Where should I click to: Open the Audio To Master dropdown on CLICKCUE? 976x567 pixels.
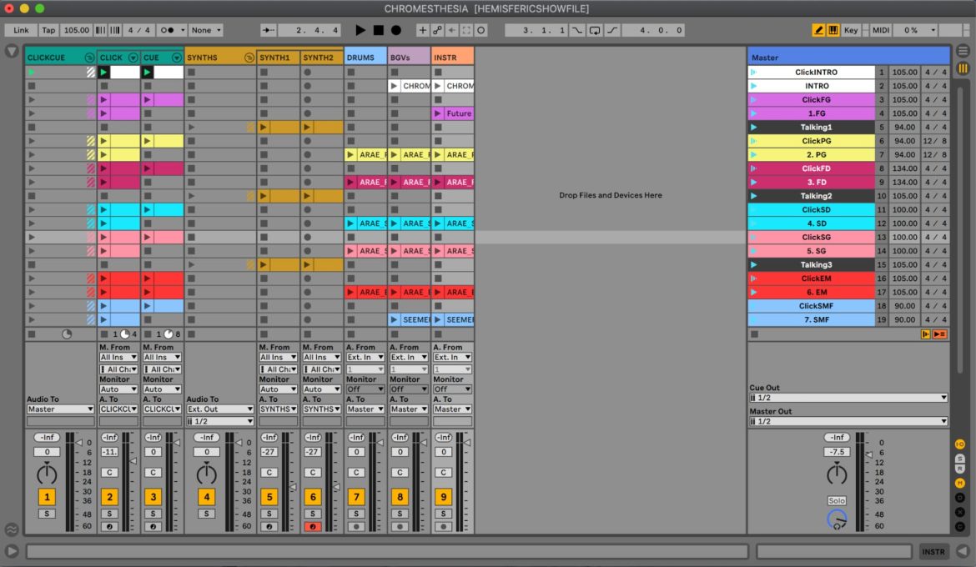60,409
